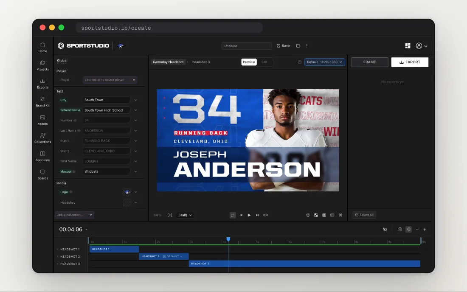Expand the School Name field chevron

pos(135,110)
